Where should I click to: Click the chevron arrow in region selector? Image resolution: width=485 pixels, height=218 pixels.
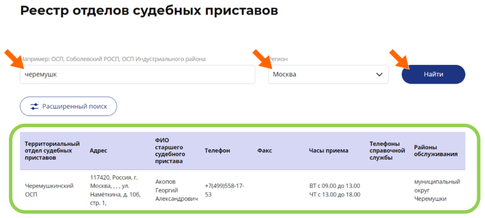point(379,74)
